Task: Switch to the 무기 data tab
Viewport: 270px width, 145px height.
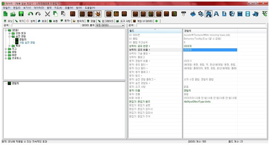Action: click(x=19, y=21)
